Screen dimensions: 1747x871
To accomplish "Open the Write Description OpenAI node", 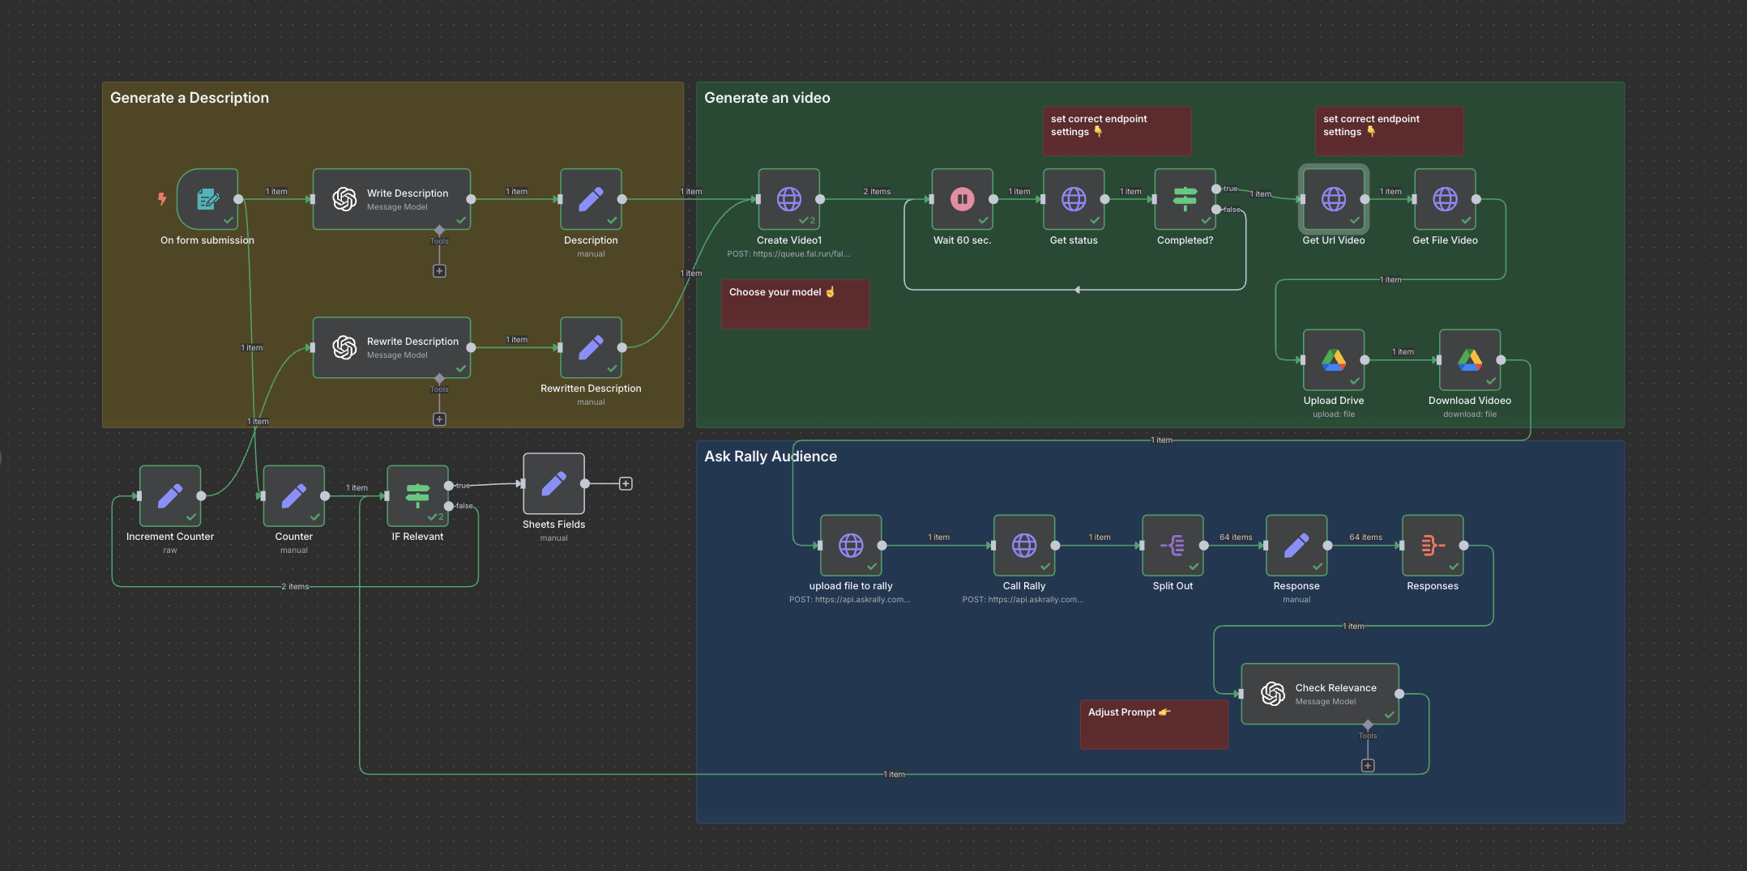I will (x=391, y=199).
